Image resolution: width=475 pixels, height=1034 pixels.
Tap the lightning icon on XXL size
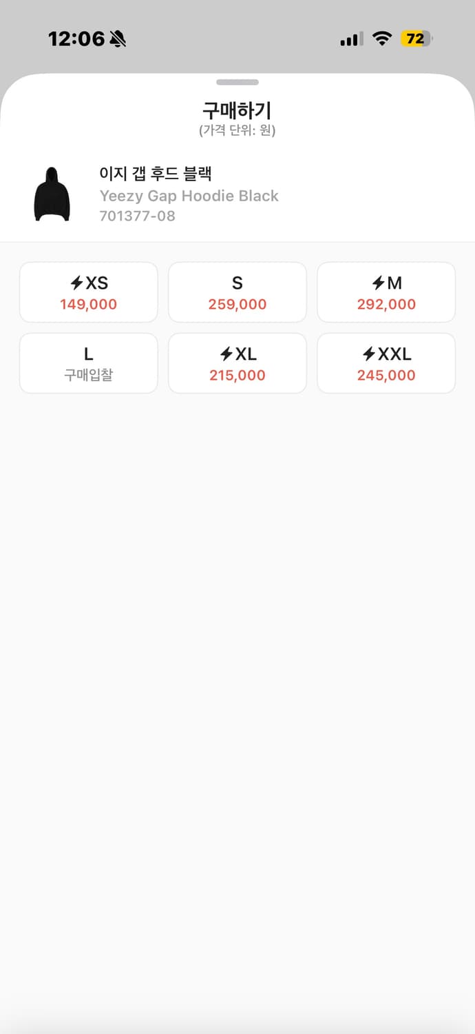(369, 354)
